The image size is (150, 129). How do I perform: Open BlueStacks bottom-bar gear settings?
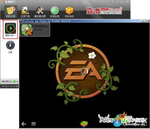124,124
